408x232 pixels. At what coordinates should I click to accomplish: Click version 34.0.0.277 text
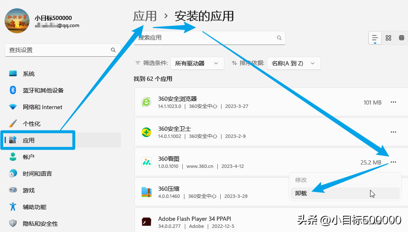[x=169, y=226]
